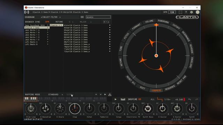
Task: Click the RESET PAR button on wheel
Action: [182, 80]
